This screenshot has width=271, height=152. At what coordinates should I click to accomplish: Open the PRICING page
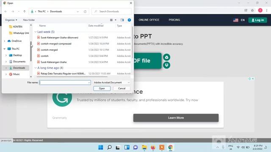(x=174, y=20)
